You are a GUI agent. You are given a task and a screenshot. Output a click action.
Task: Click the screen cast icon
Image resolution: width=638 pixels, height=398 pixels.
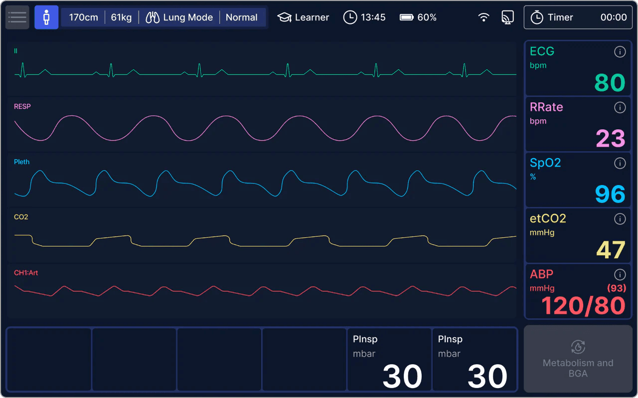point(507,17)
